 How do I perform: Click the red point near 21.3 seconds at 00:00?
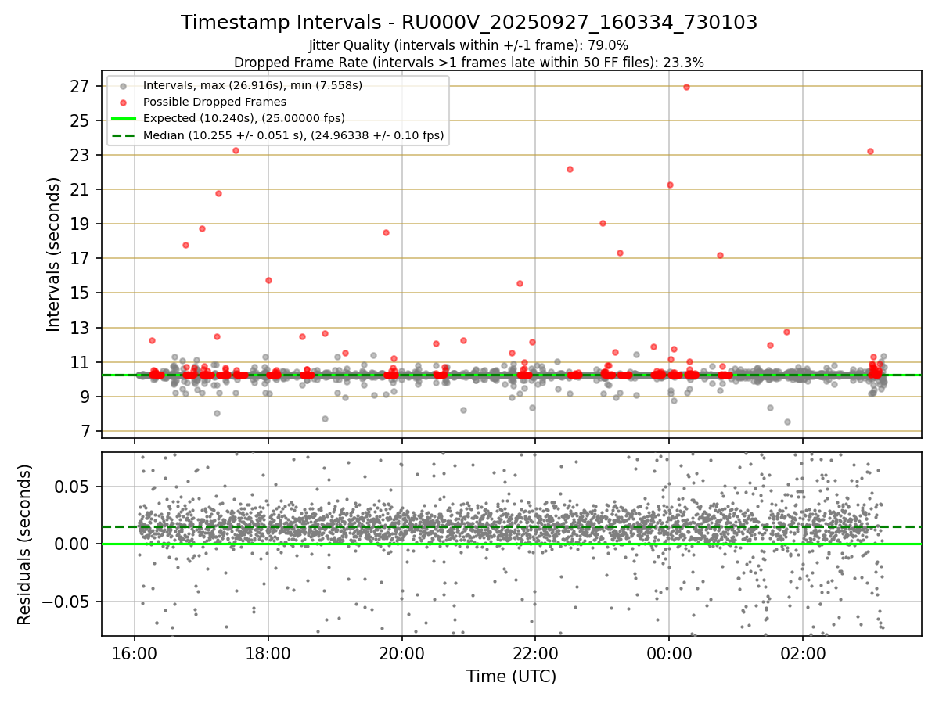pos(670,185)
